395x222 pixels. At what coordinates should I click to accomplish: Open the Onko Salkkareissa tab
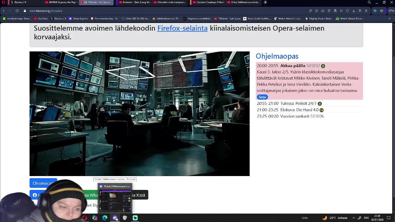pyautogui.click(x=243, y=2)
